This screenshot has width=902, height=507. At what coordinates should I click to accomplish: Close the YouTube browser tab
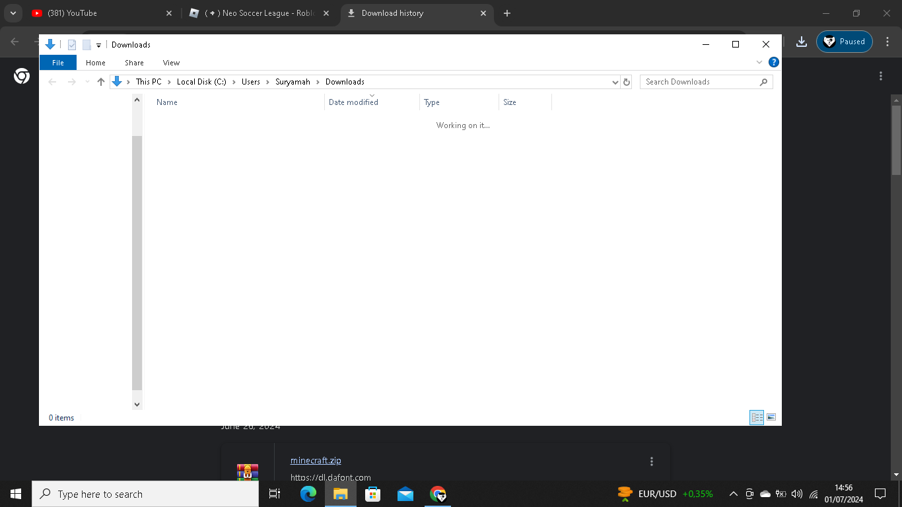click(169, 13)
